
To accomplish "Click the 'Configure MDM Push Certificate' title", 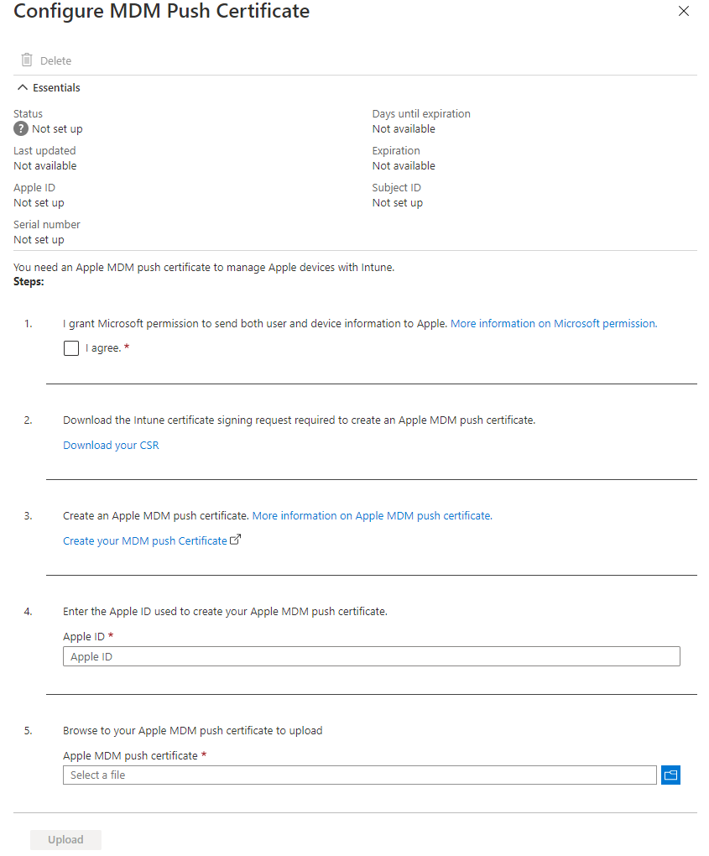I will [162, 11].
